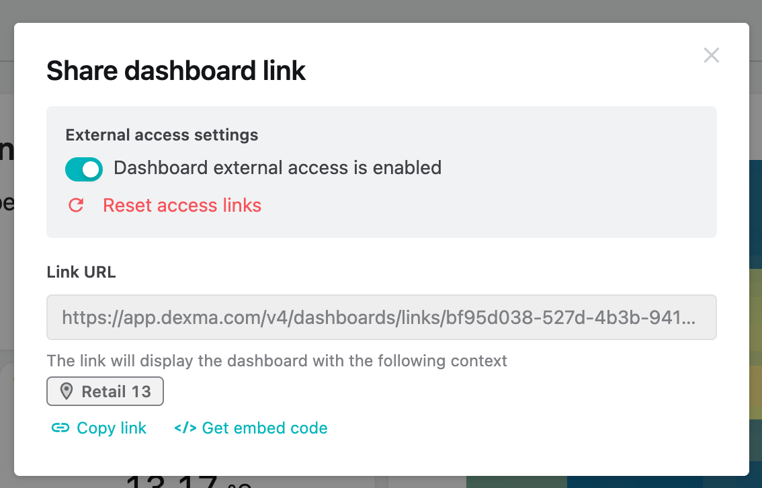Screen dimensions: 762x488
Task: Select the Link URL text field
Action: tap(381, 317)
